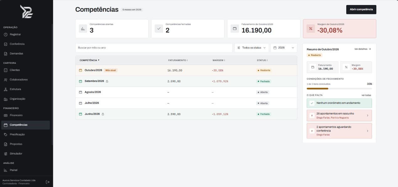The width and height of the screenshot is (398, 187).
Task: Click the X icon on 26 apontamentos item
Action: pos(312,115)
